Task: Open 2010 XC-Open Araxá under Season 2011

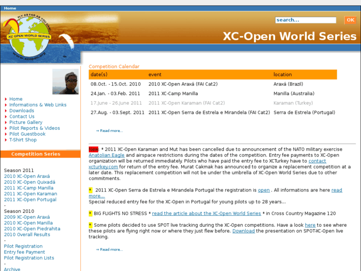Action: [27, 176]
